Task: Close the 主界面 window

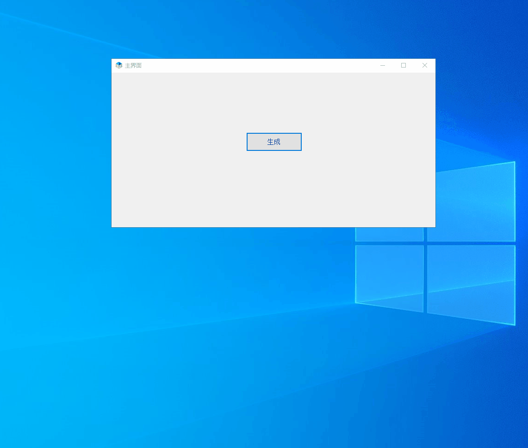Action: pyautogui.click(x=425, y=65)
